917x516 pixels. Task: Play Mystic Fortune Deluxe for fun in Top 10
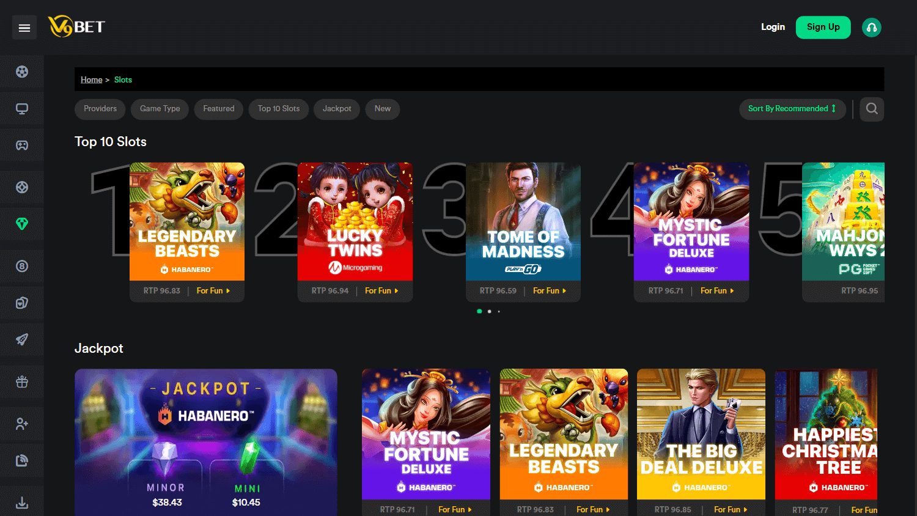click(x=717, y=291)
